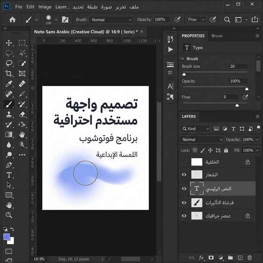Hide the النص الرئيسي layer

coord(184,189)
